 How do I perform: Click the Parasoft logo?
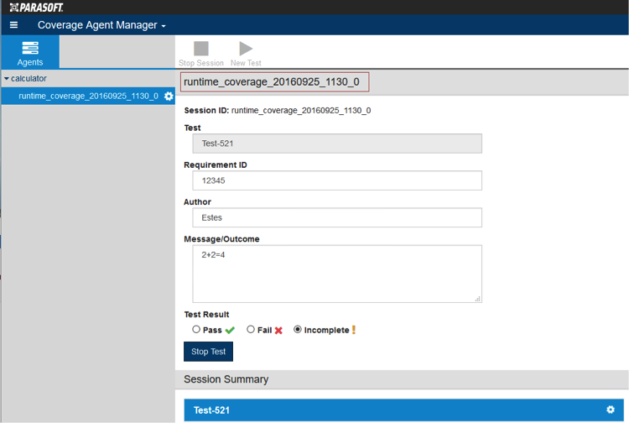(37, 8)
